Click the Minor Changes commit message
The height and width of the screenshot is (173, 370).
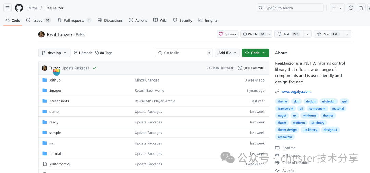147,80
